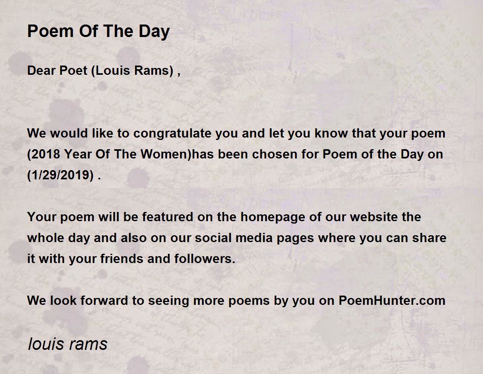Viewport: 483px width, 374px height.
Task: Click the Poem Of The Day title
Action: pyautogui.click(x=98, y=31)
